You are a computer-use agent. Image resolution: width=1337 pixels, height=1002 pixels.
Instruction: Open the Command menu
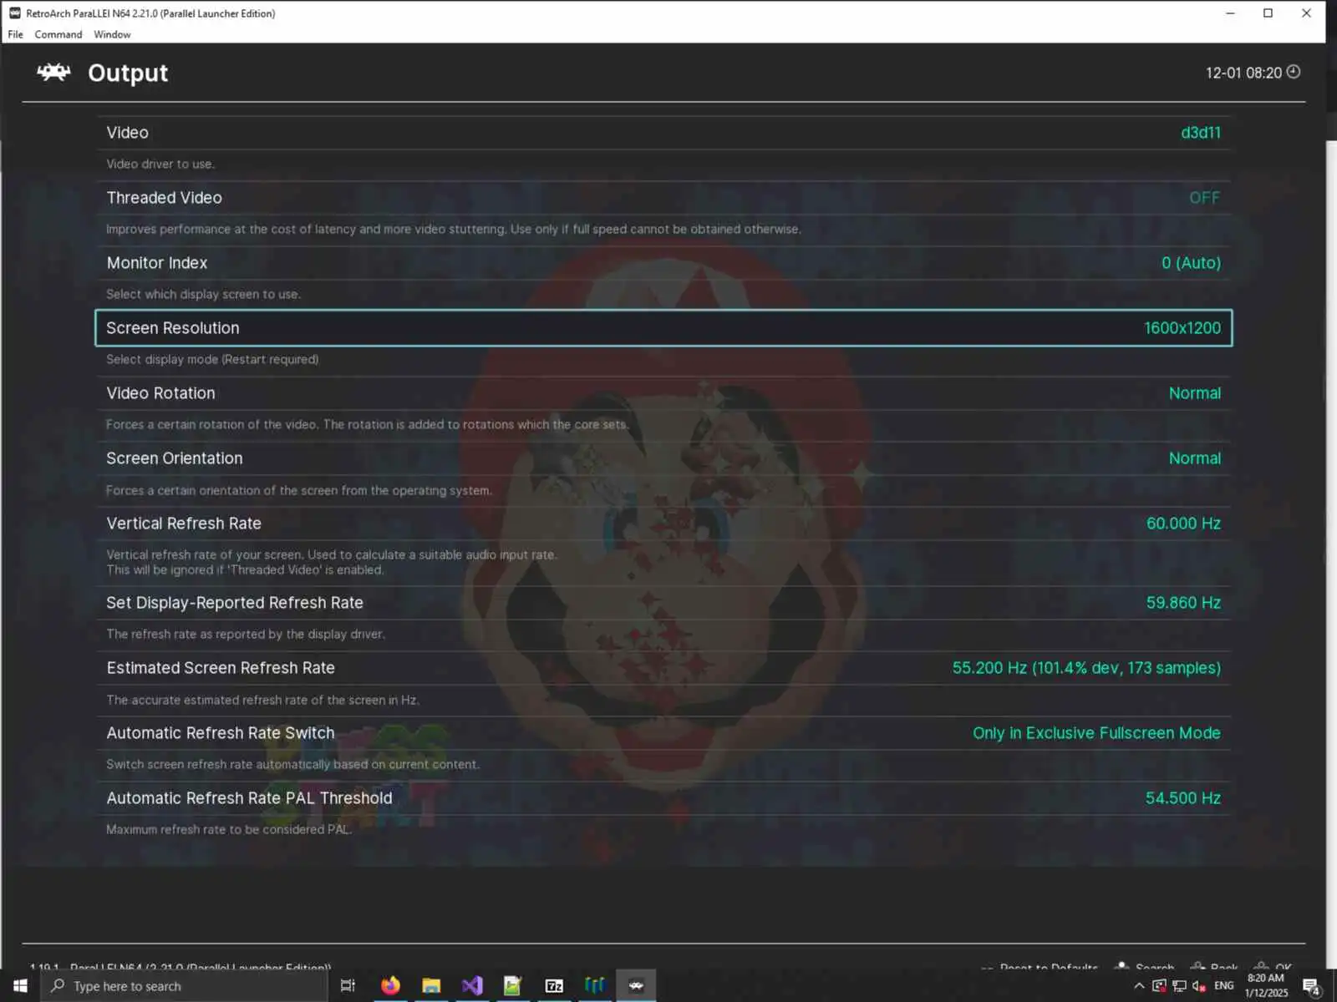point(58,34)
